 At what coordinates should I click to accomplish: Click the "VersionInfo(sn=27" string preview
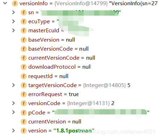(x=134, y=3)
